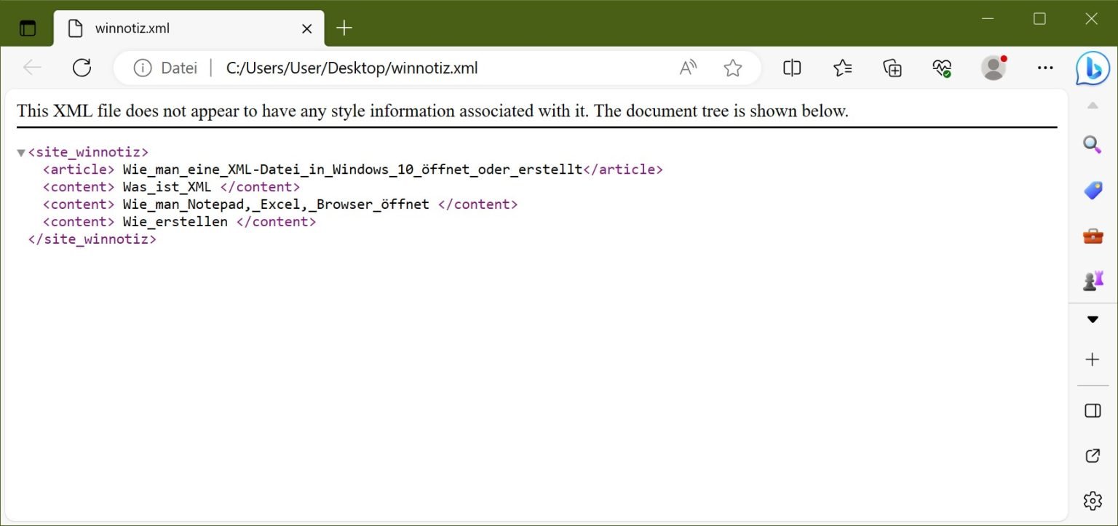1118x526 pixels.
Task: Start Read aloud for the page
Action: click(686, 68)
